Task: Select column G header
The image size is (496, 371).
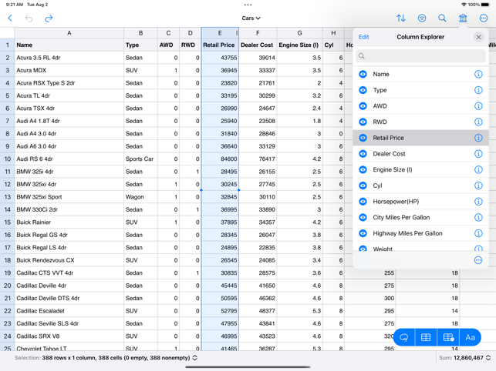Action: pos(299,33)
